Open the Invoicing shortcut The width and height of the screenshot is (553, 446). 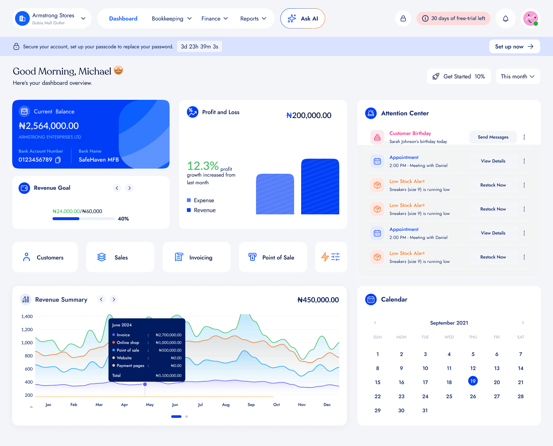(196, 257)
